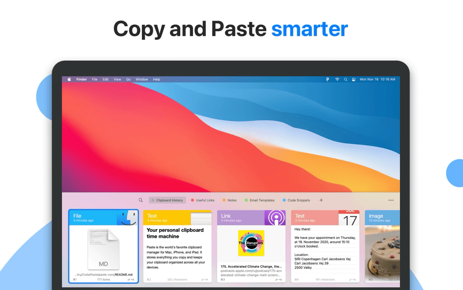Open the Code Snippets pinboard

click(x=296, y=200)
